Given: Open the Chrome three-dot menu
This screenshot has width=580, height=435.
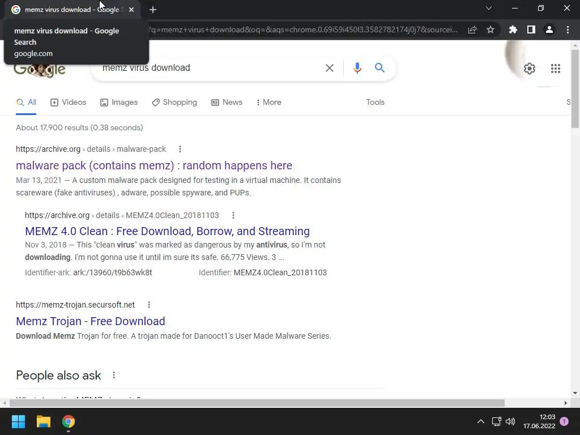Looking at the screenshot, I should [568, 29].
